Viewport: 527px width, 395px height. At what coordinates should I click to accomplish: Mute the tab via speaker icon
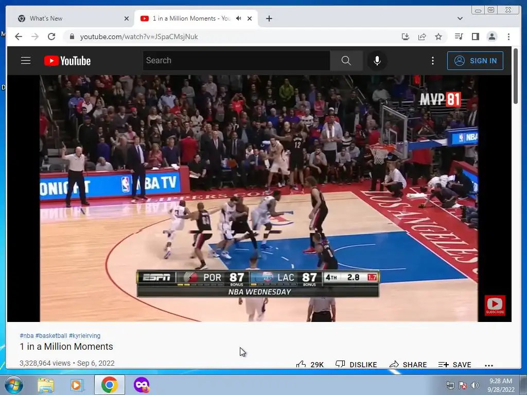tap(239, 19)
